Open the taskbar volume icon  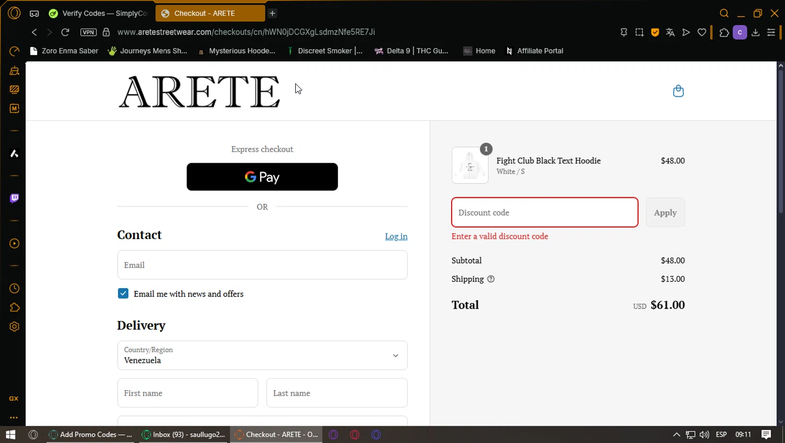[x=704, y=435]
